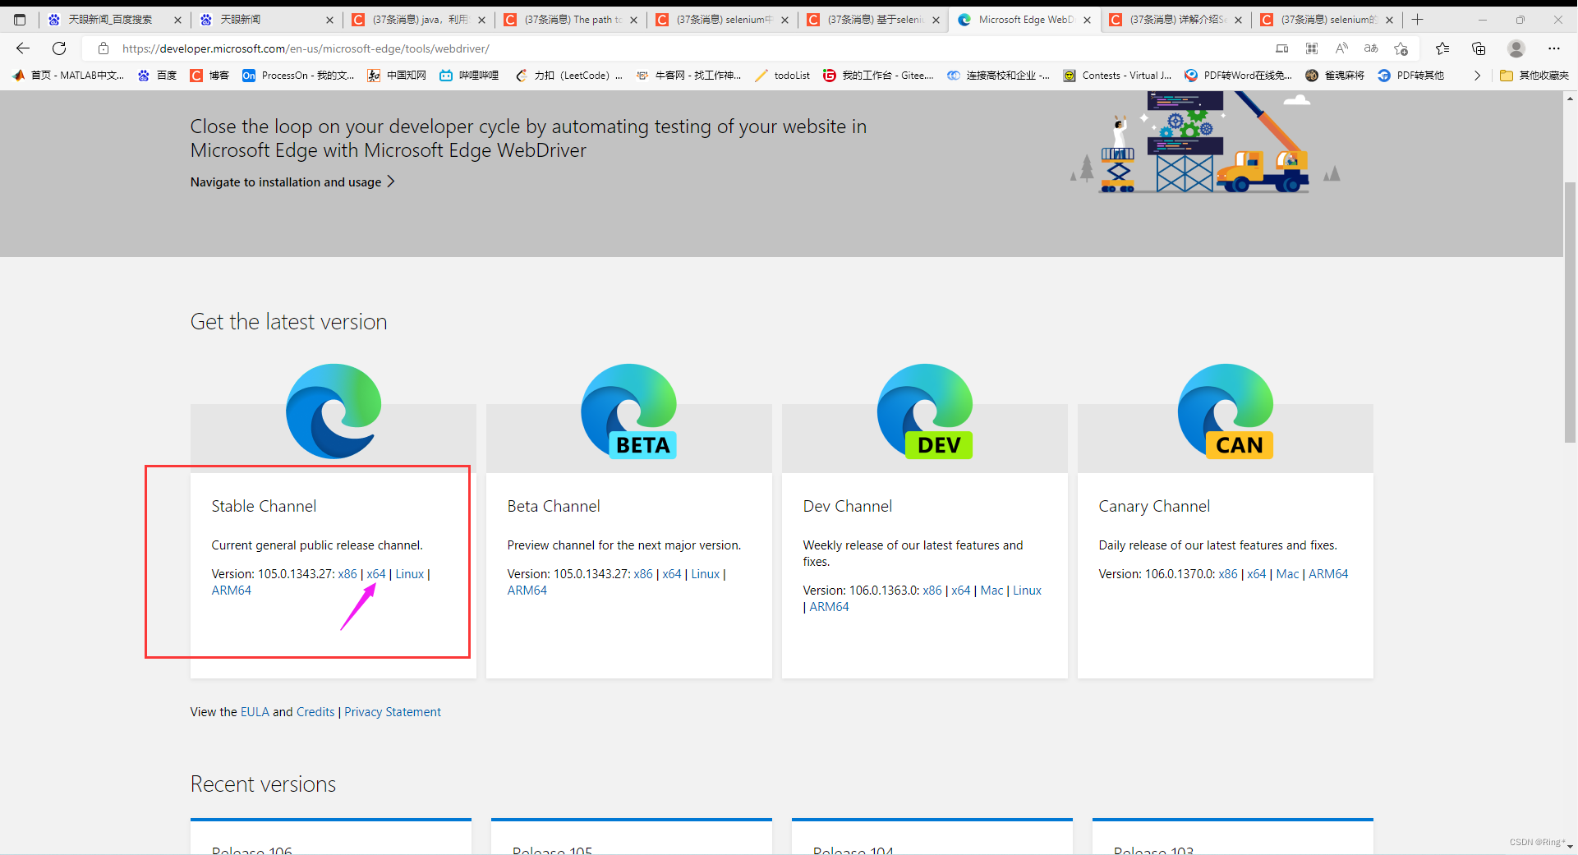Send page to devices icon
1578x855 pixels.
coord(1281,48)
